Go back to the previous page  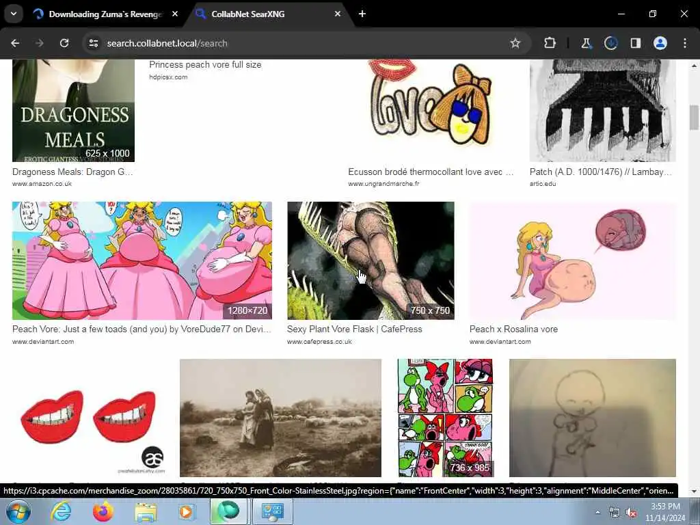15,43
